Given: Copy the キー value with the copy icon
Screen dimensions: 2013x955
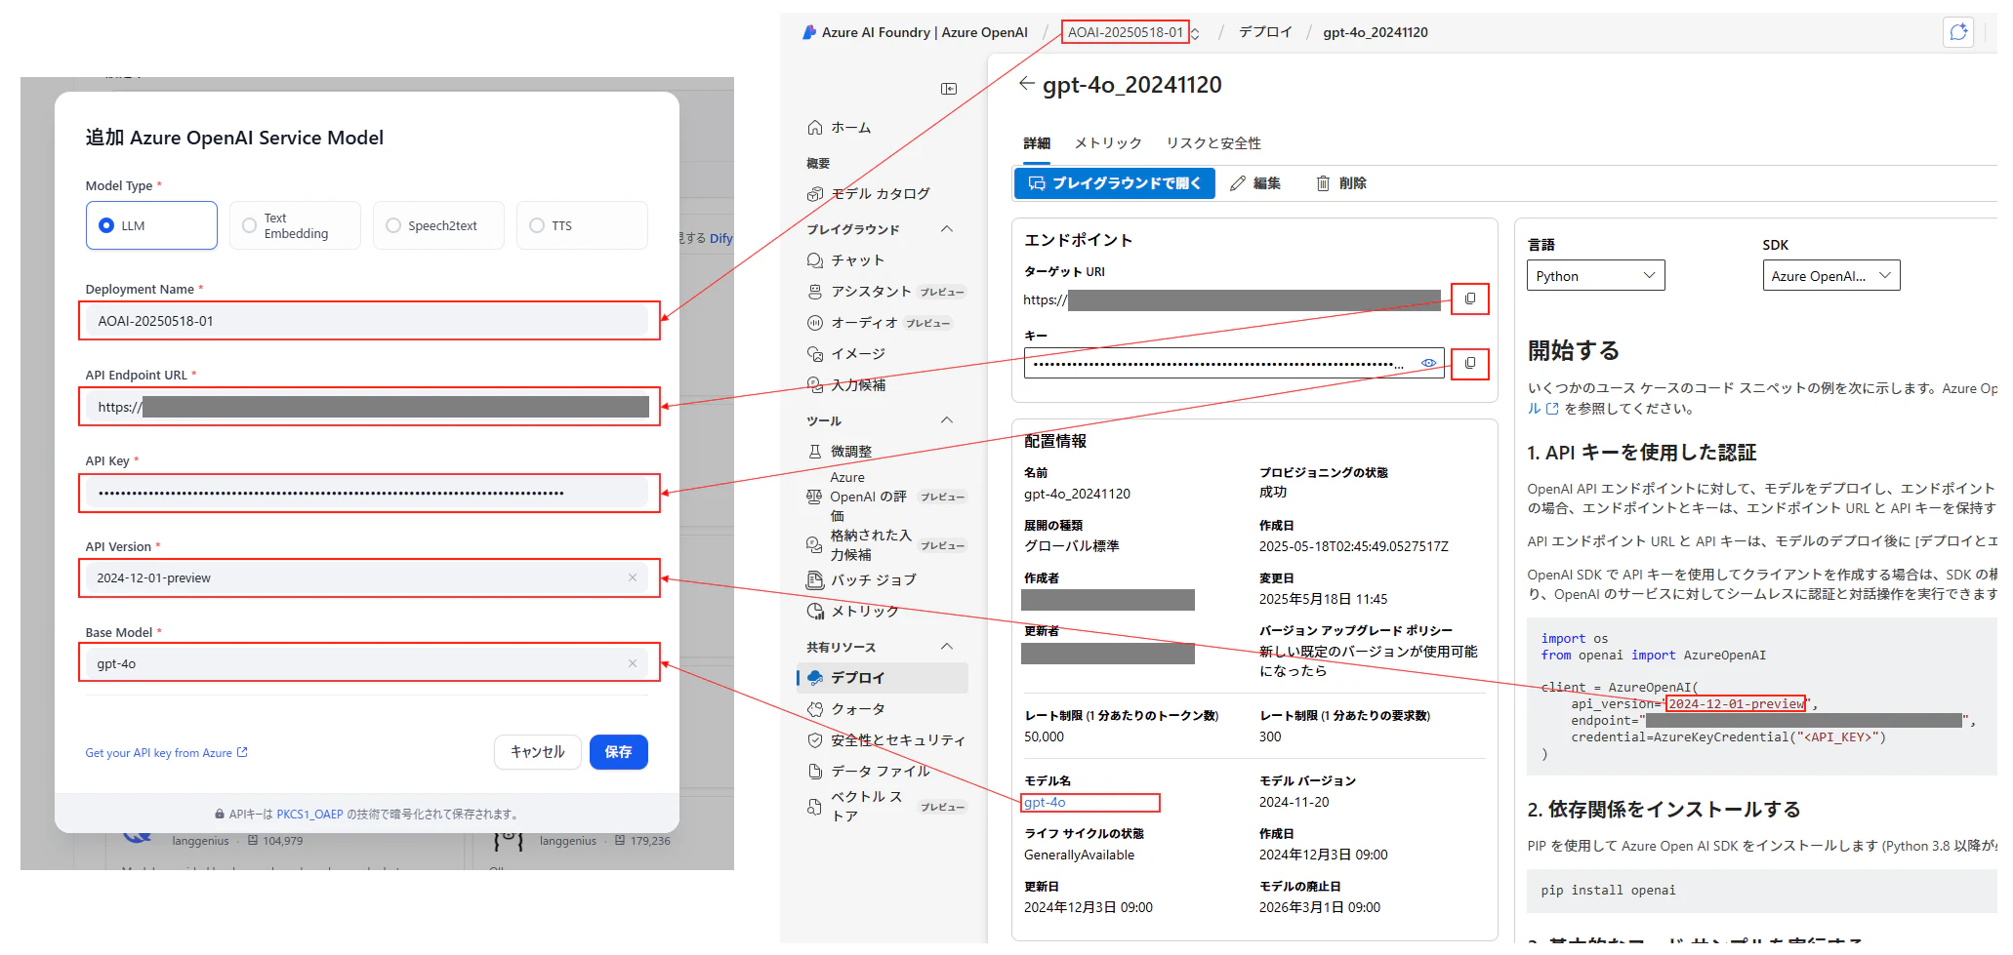Looking at the screenshot, I should point(1470,363).
